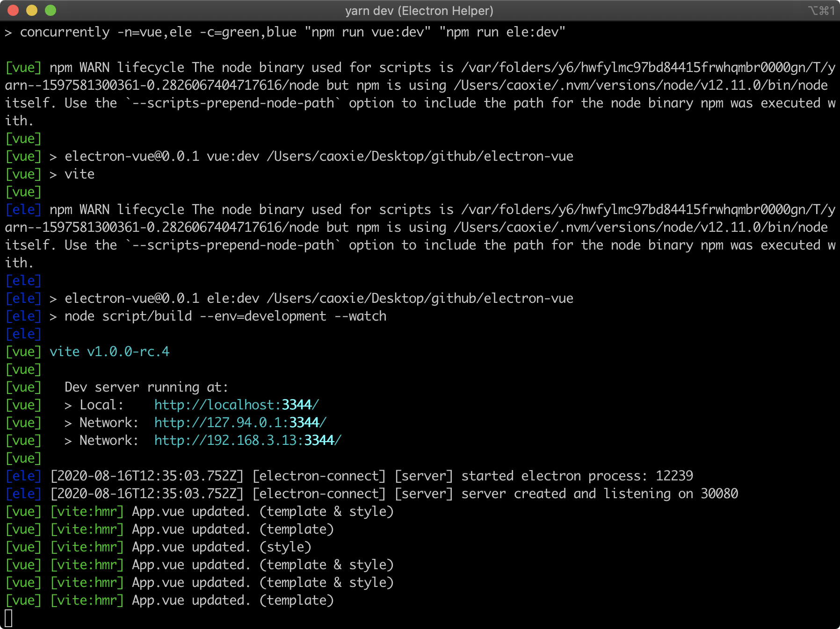Click the terminal cursor block at the bottom
840x629 pixels.
pyautogui.click(x=8, y=618)
